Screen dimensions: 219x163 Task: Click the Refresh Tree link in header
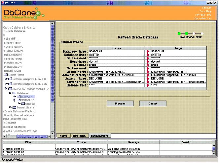pyautogui.click(x=203, y=15)
